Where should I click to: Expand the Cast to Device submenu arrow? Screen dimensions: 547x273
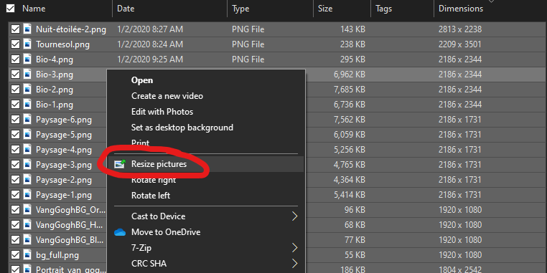tap(294, 216)
